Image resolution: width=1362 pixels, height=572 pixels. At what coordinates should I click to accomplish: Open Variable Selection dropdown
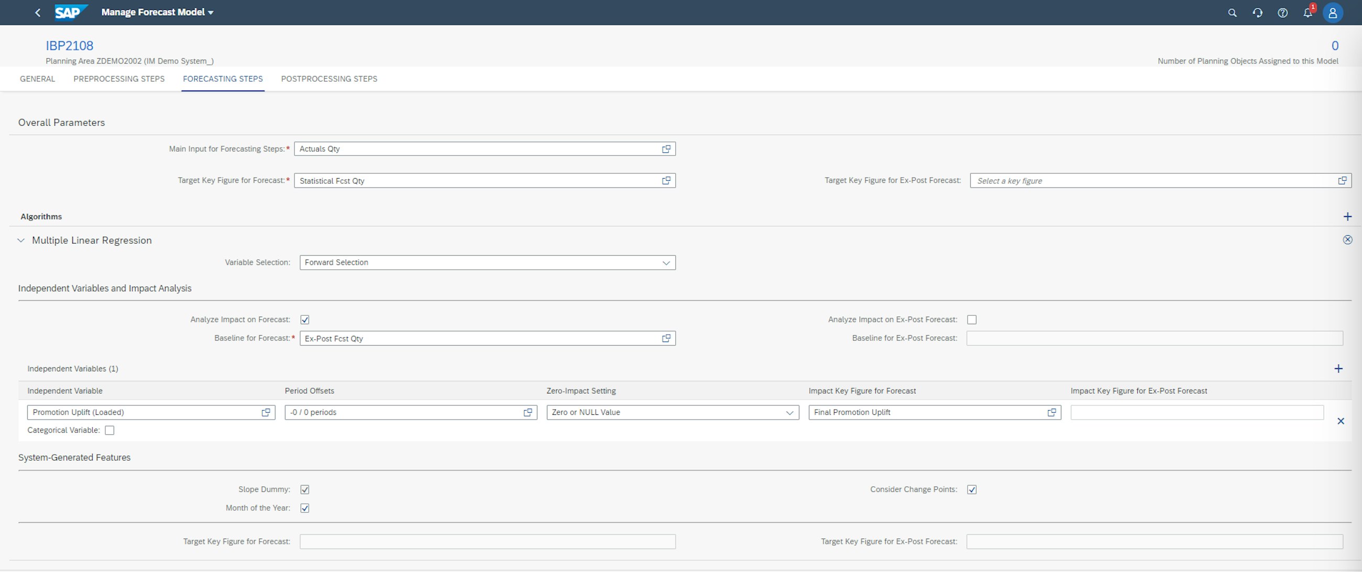[666, 263]
